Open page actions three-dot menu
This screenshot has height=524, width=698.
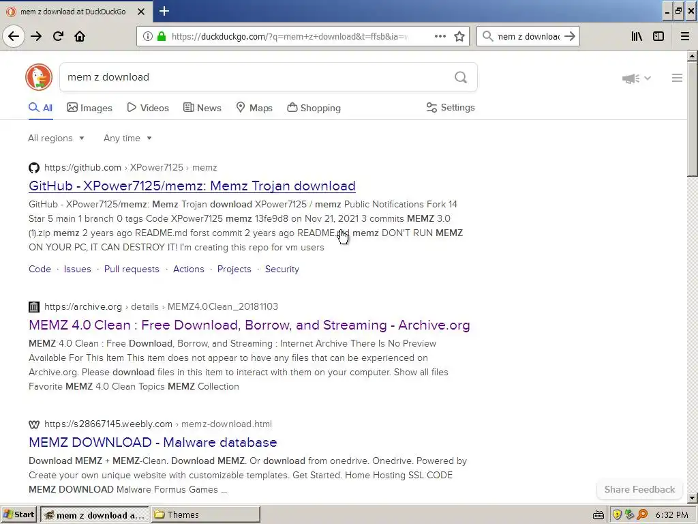(x=440, y=36)
